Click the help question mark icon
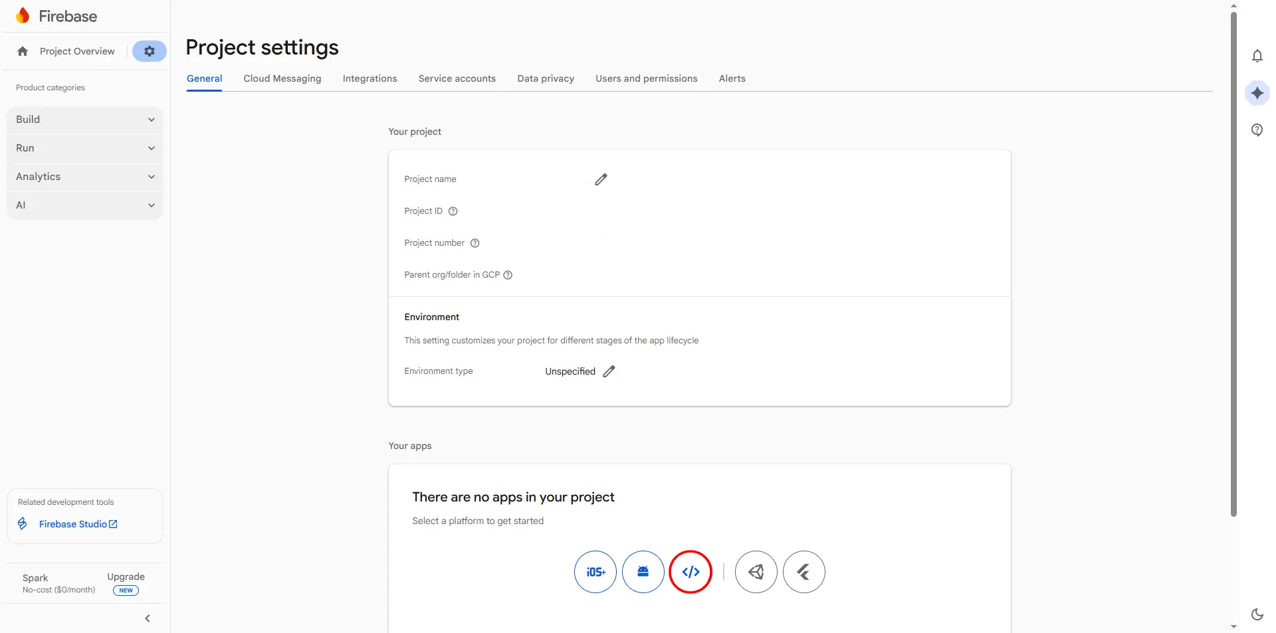The height and width of the screenshot is (633, 1276). (x=1257, y=130)
